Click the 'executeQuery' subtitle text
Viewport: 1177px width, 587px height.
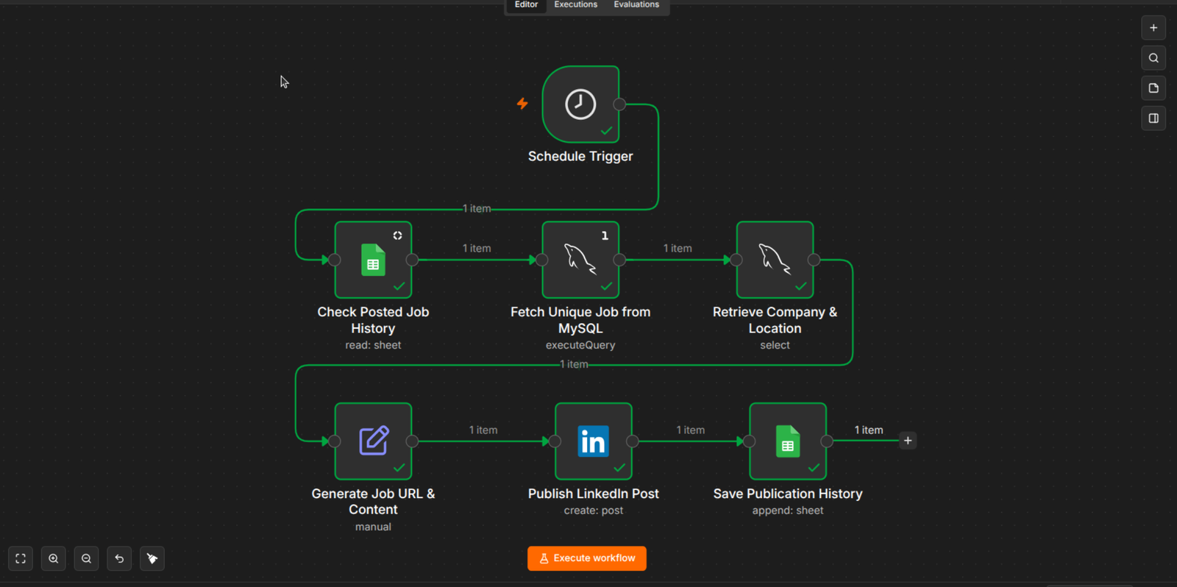pyautogui.click(x=580, y=345)
